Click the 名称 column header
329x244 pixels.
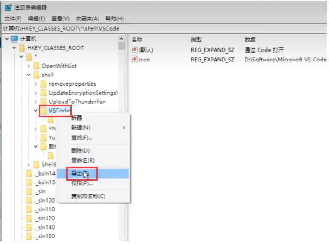point(137,40)
